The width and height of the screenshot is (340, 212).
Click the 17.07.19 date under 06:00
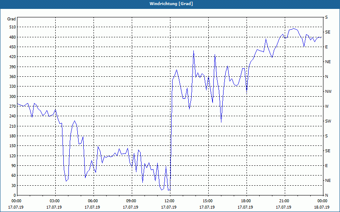click(x=92, y=207)
